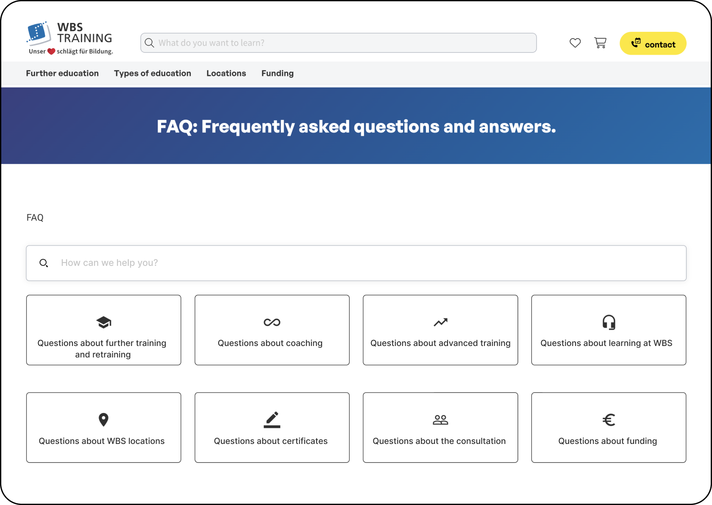712x505 pixels.
Task: Click the magnifier icon in FAQ search
Action: [x=44, y=263]
